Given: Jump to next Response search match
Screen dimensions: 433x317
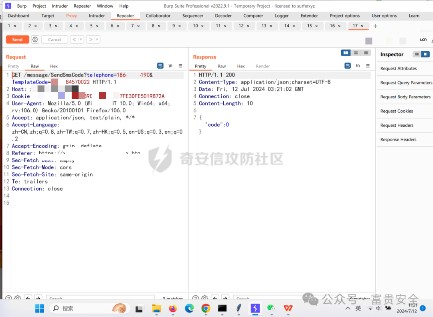Looking at the screenshot, I should click(225, 298).
